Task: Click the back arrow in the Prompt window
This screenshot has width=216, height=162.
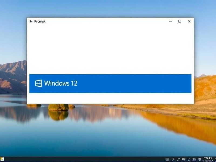Action: tap(31, 21)
